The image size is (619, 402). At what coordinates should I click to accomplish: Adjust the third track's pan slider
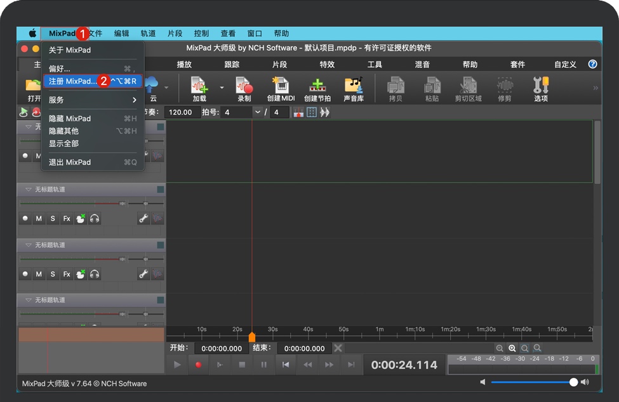[145, 259]
